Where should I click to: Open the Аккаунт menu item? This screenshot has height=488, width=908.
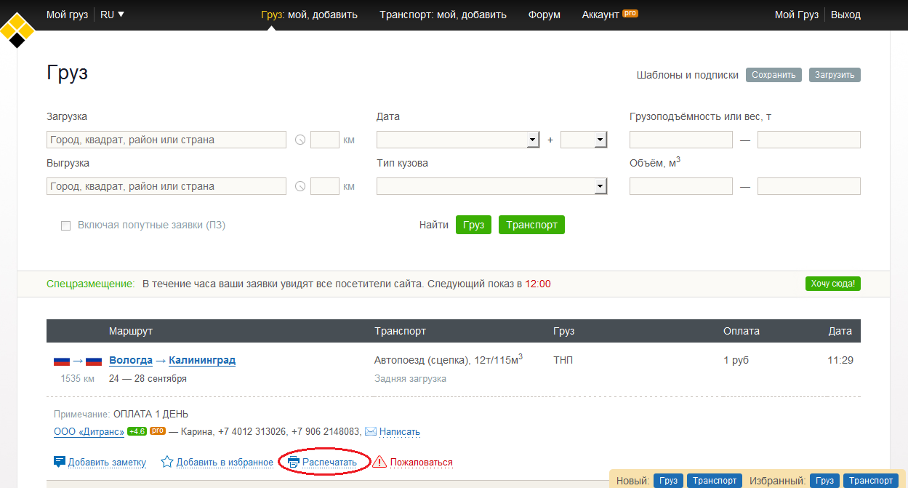pos(600,15)
